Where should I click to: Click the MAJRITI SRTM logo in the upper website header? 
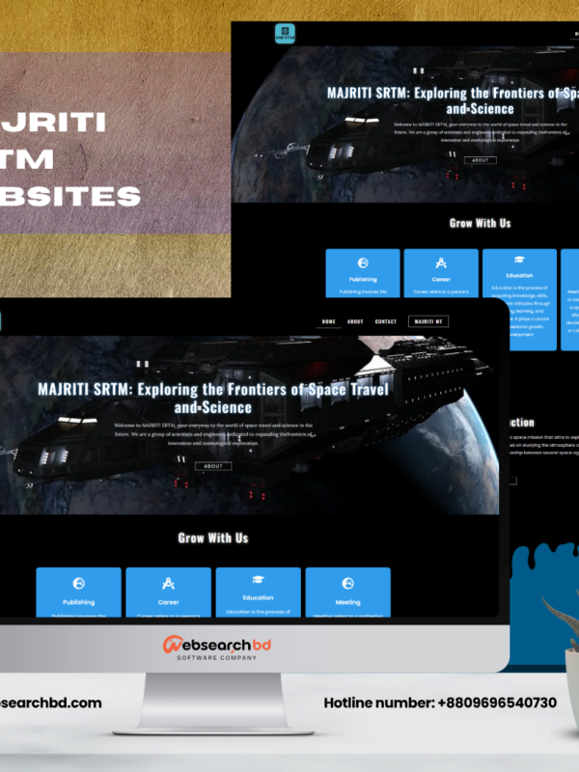(283, 34)
